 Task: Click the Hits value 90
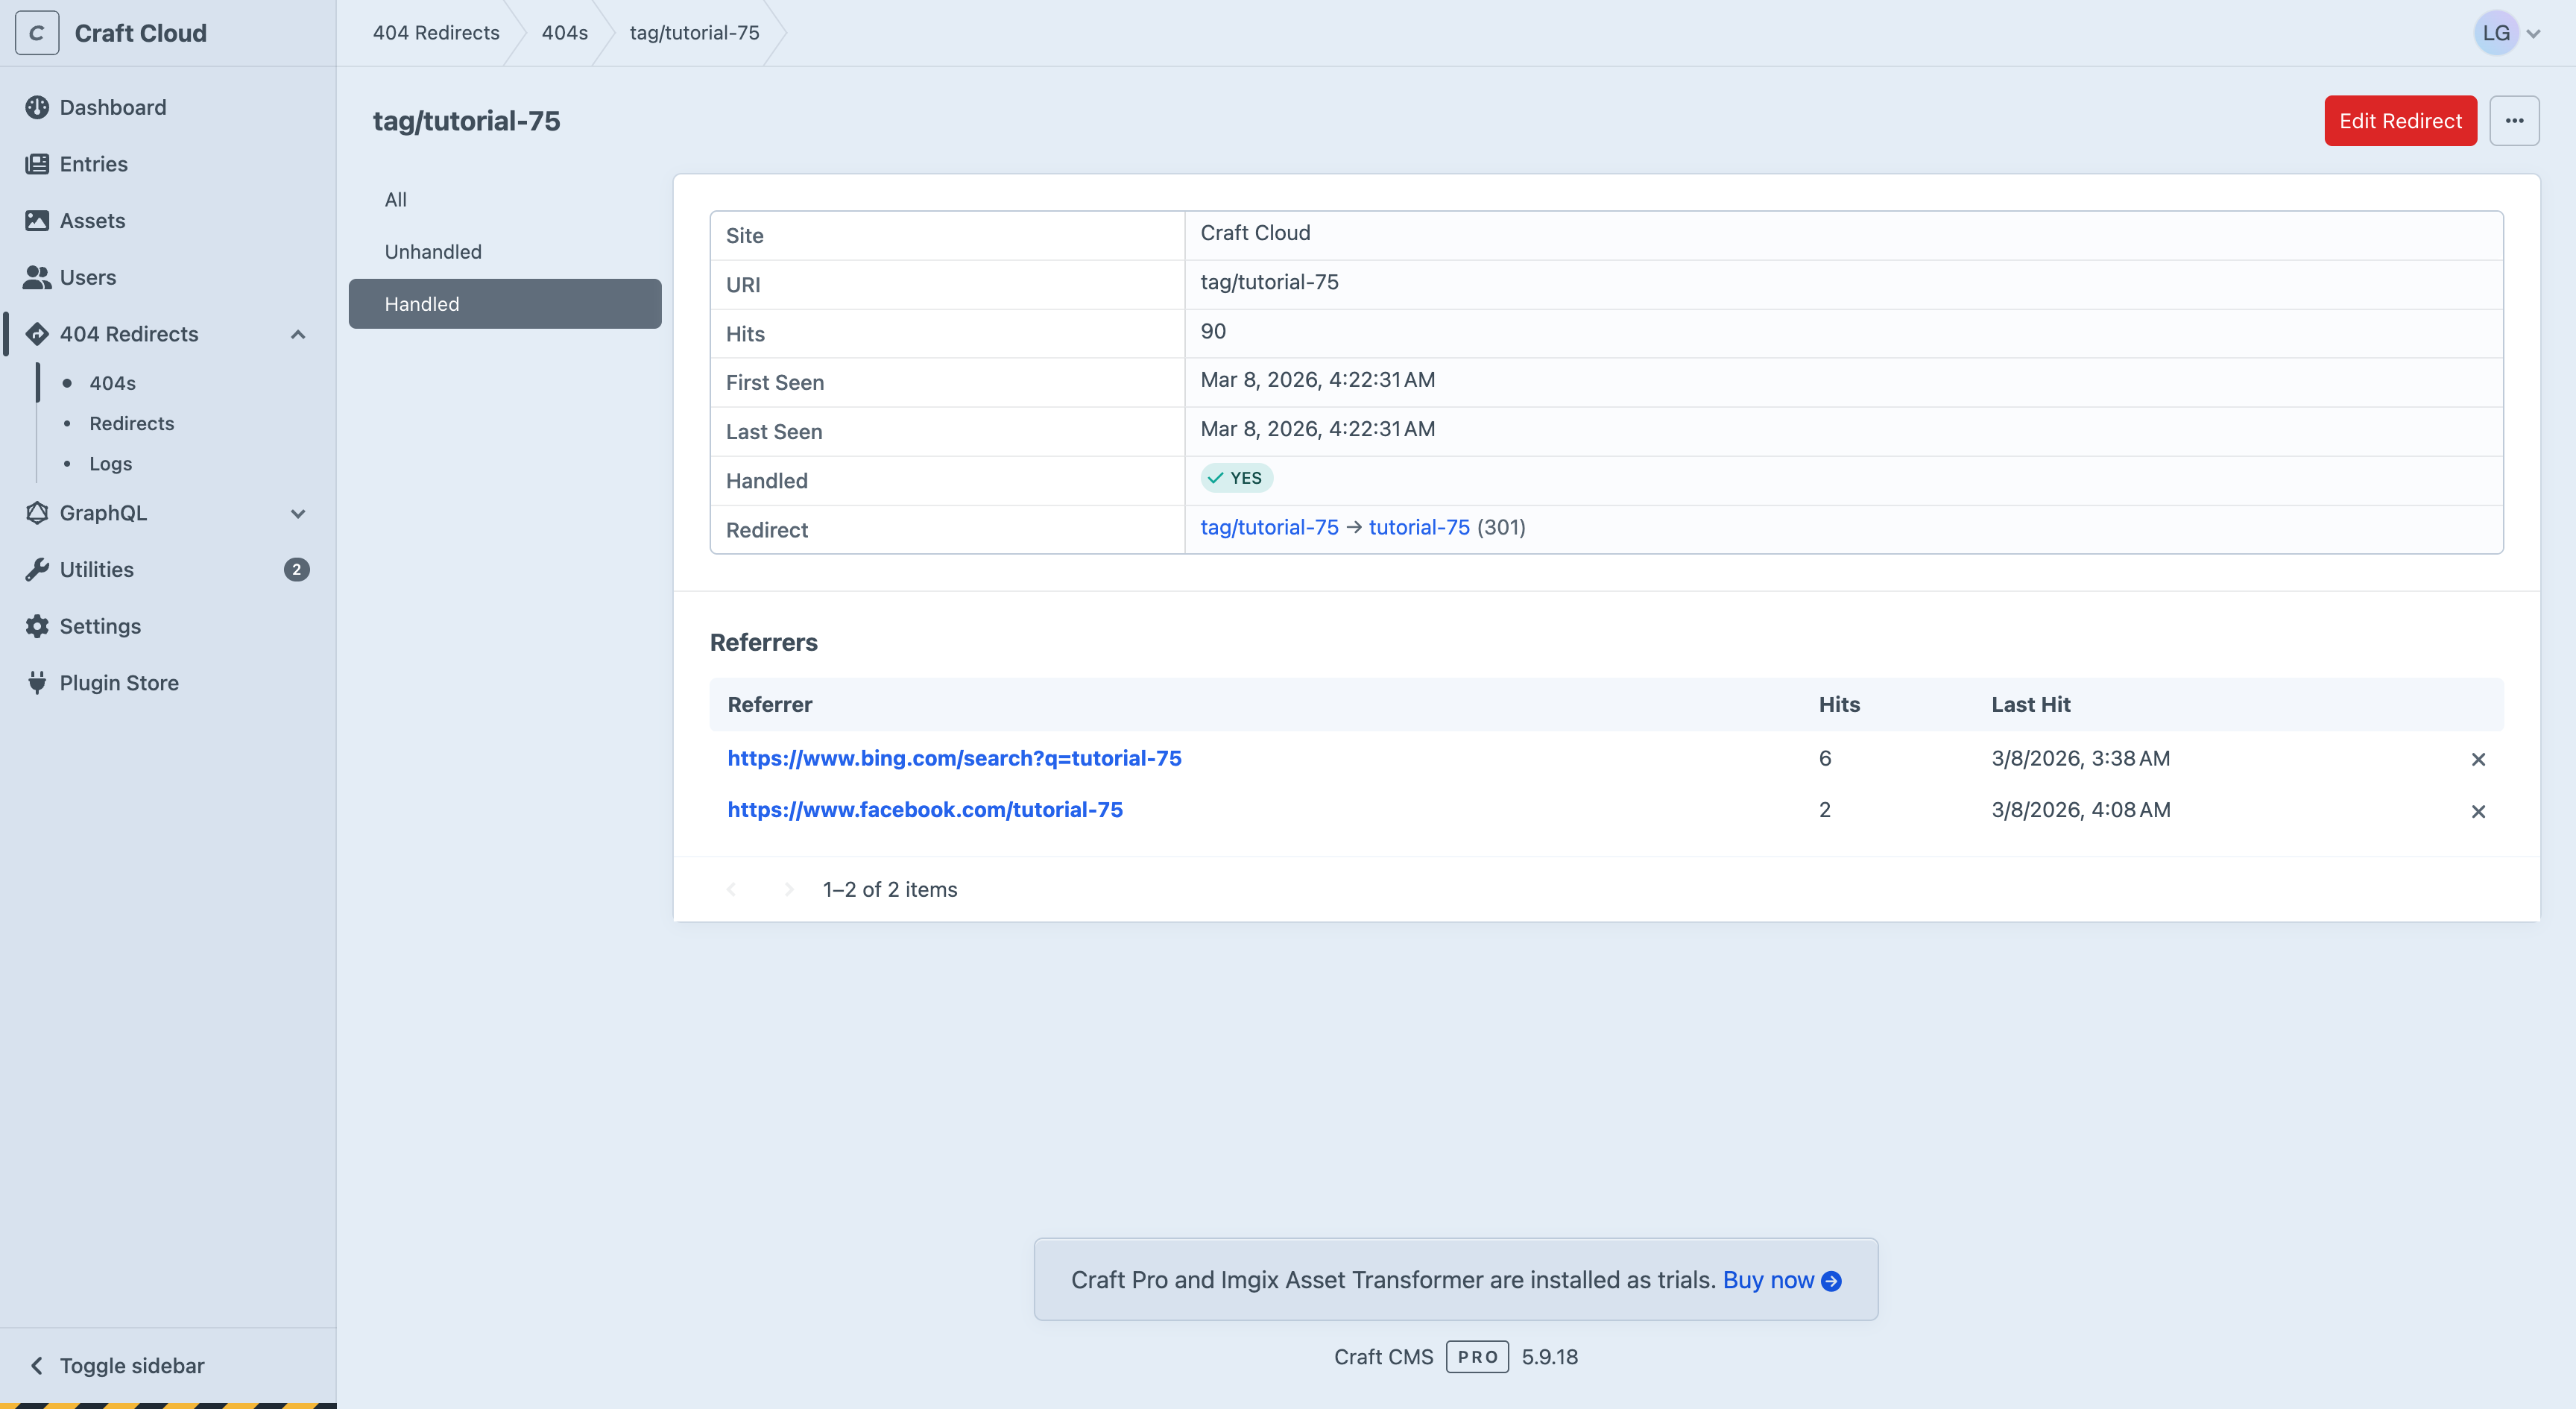coord(1213,331)
